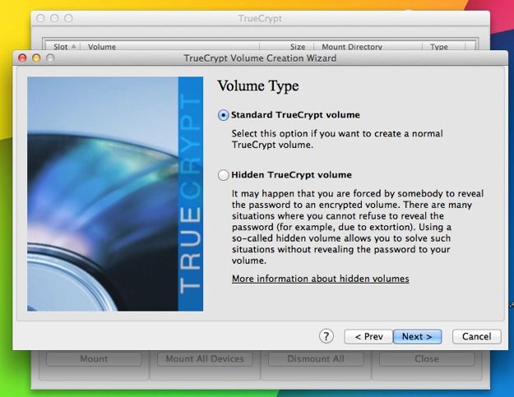This screenshot has width=514, height=397.
Task: Click the TrueCrypt Volume Creation Wizard title
Action: tap(260, 58)
